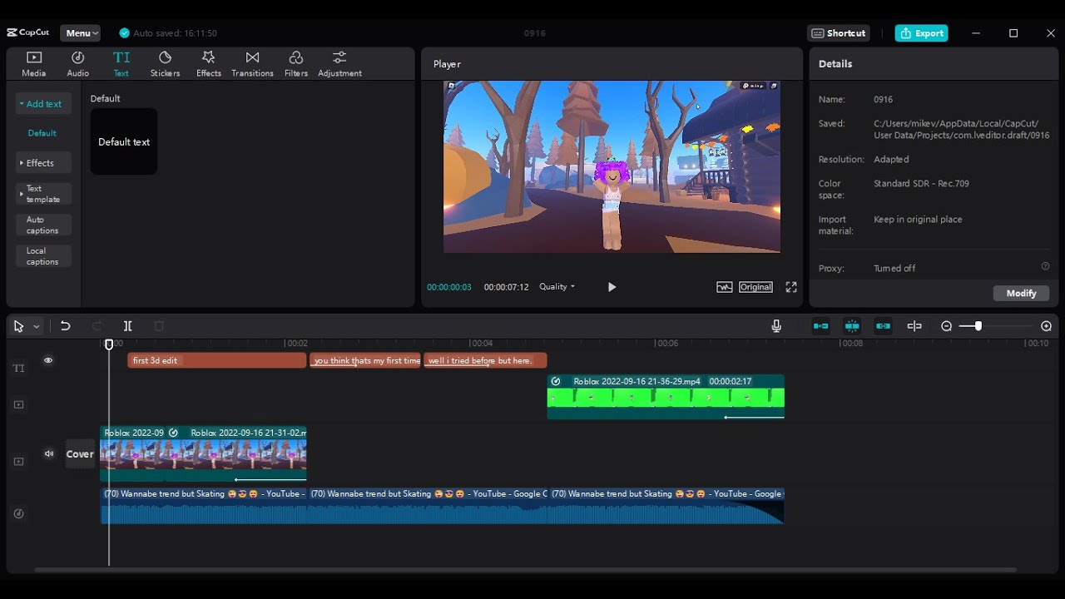The height and width of the screenshot is (599, 1065).
Task: Open the Media tab
Action: tap(34, 64)
